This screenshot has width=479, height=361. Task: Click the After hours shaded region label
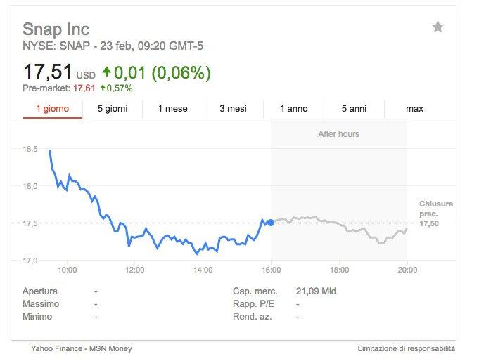coord(339,134)
